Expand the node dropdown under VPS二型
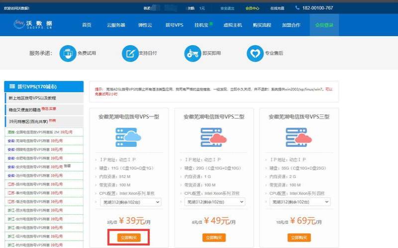 coord(216,202)
